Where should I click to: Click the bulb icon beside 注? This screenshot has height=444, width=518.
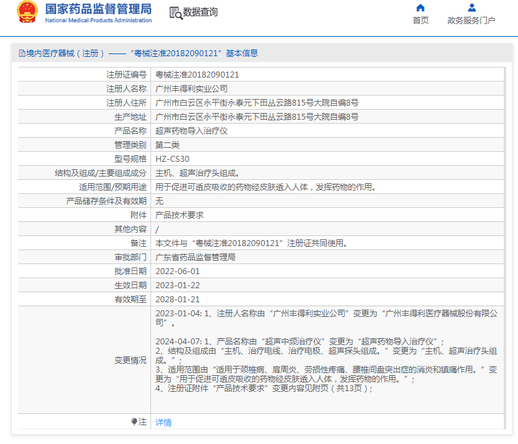point(134,421)
